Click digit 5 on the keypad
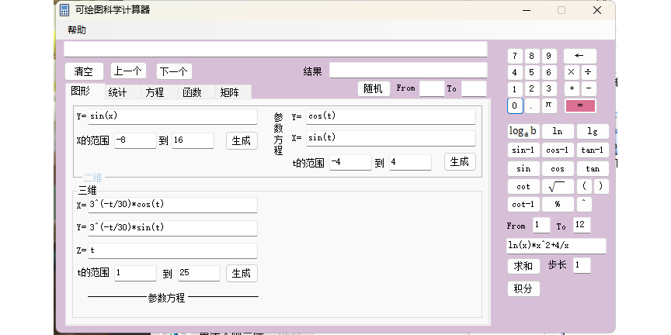Screen dimensions: 671x335 (532, 72)
